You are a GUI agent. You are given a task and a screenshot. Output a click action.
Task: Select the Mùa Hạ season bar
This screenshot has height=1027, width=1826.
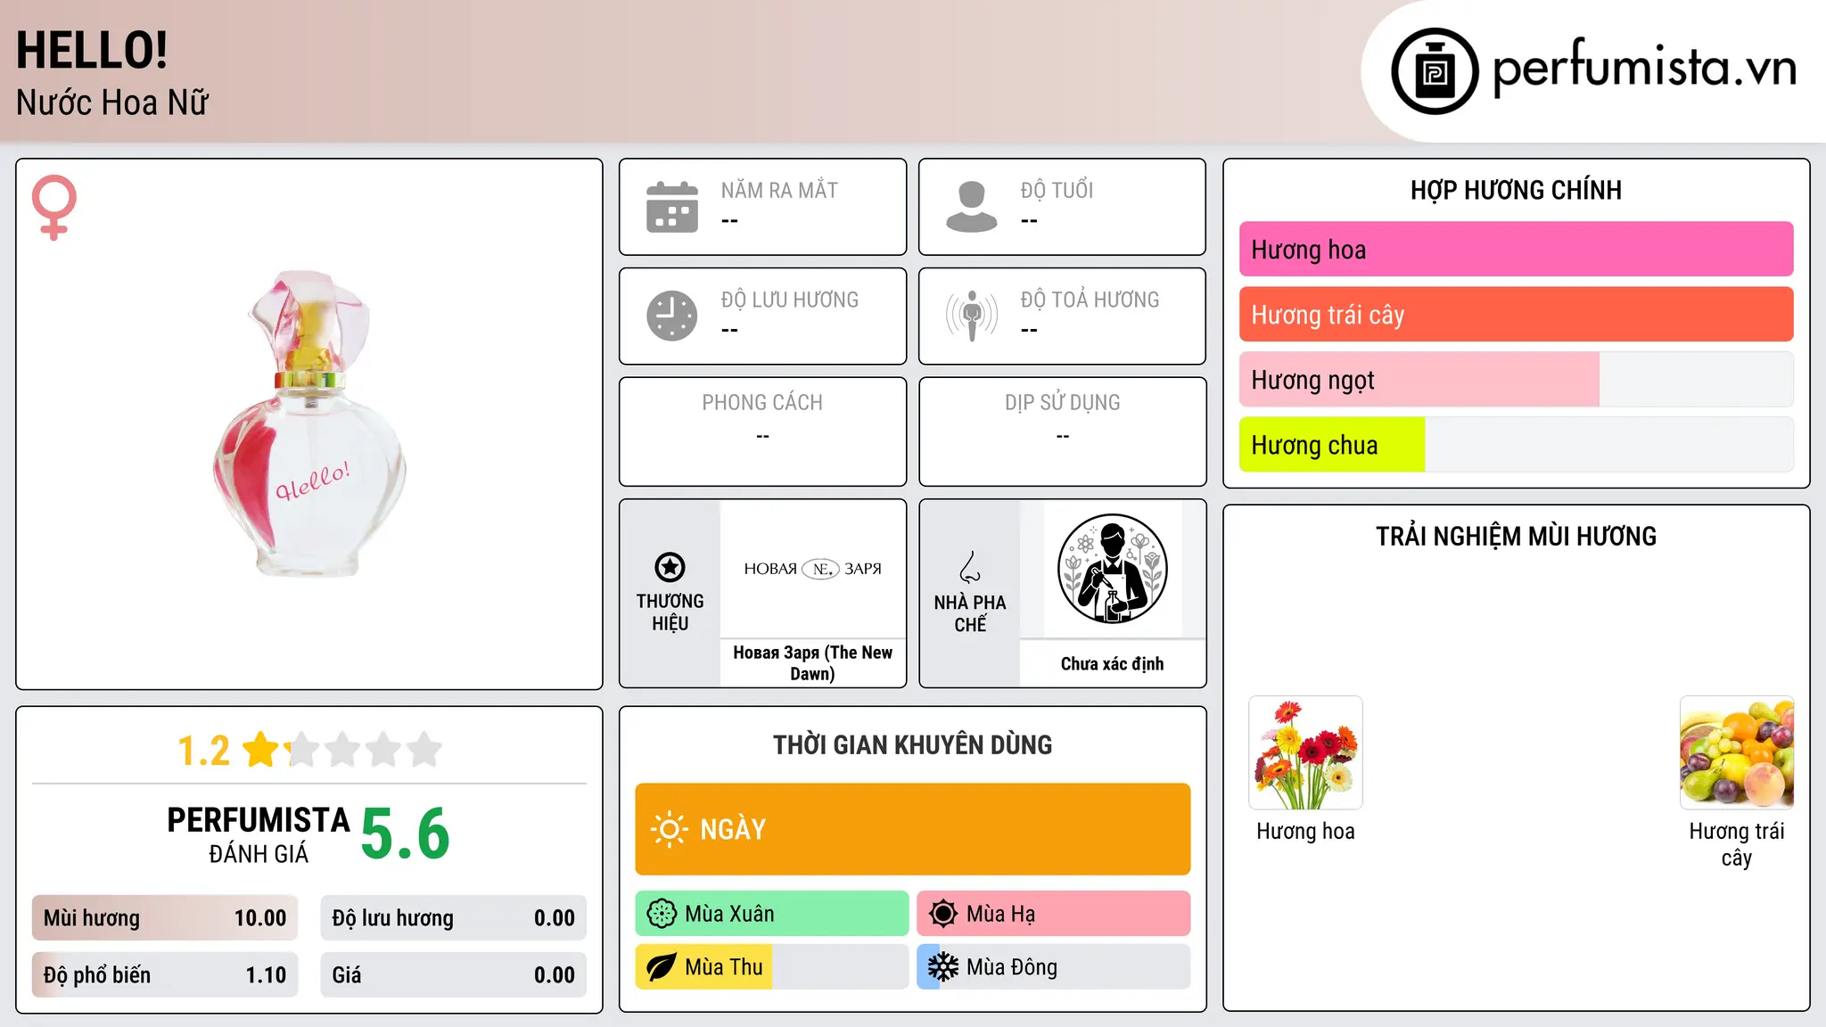(1053, 914)
